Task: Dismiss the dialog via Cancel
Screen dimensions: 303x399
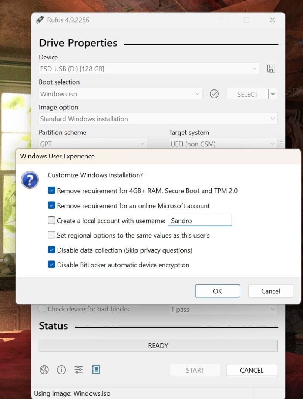Action: pos(270,291)
